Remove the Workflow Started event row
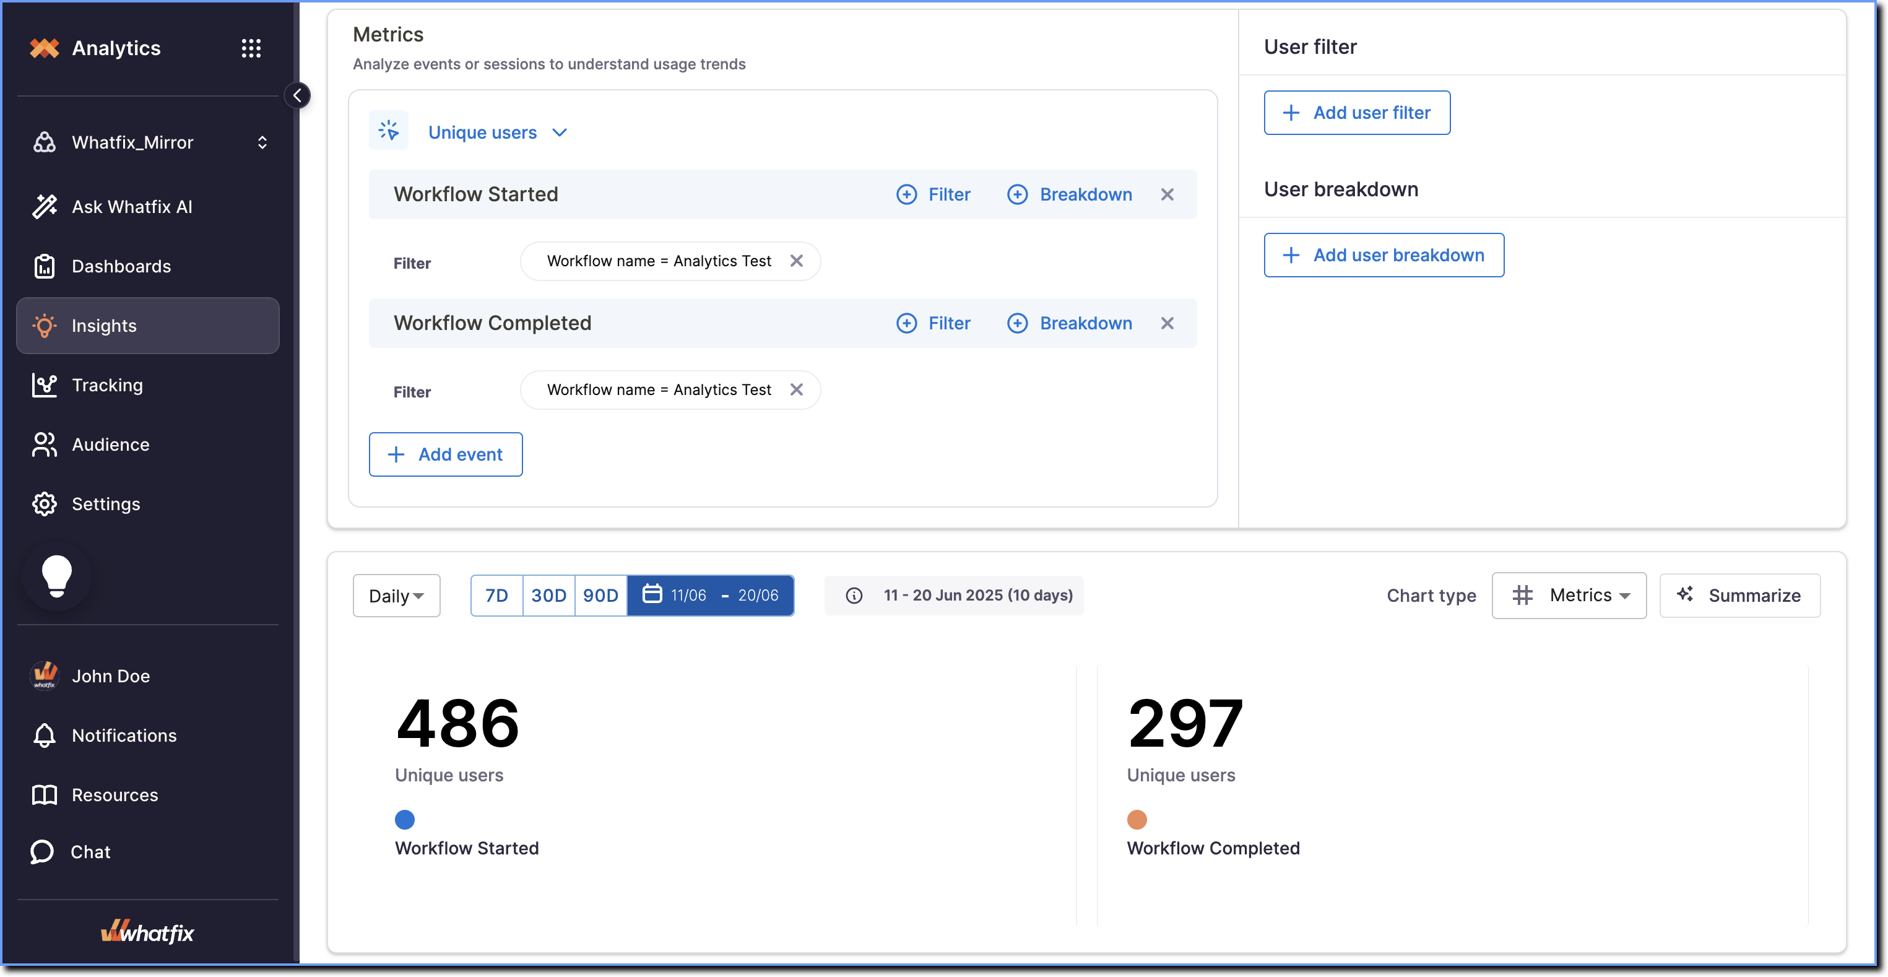The height and width of the screenshot is (977, 1888). coord(1167,194)
